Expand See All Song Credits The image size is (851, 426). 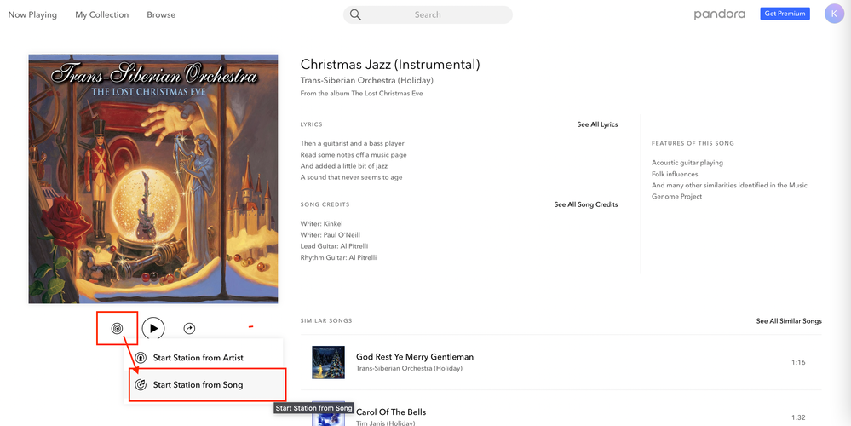click(585, 204)
